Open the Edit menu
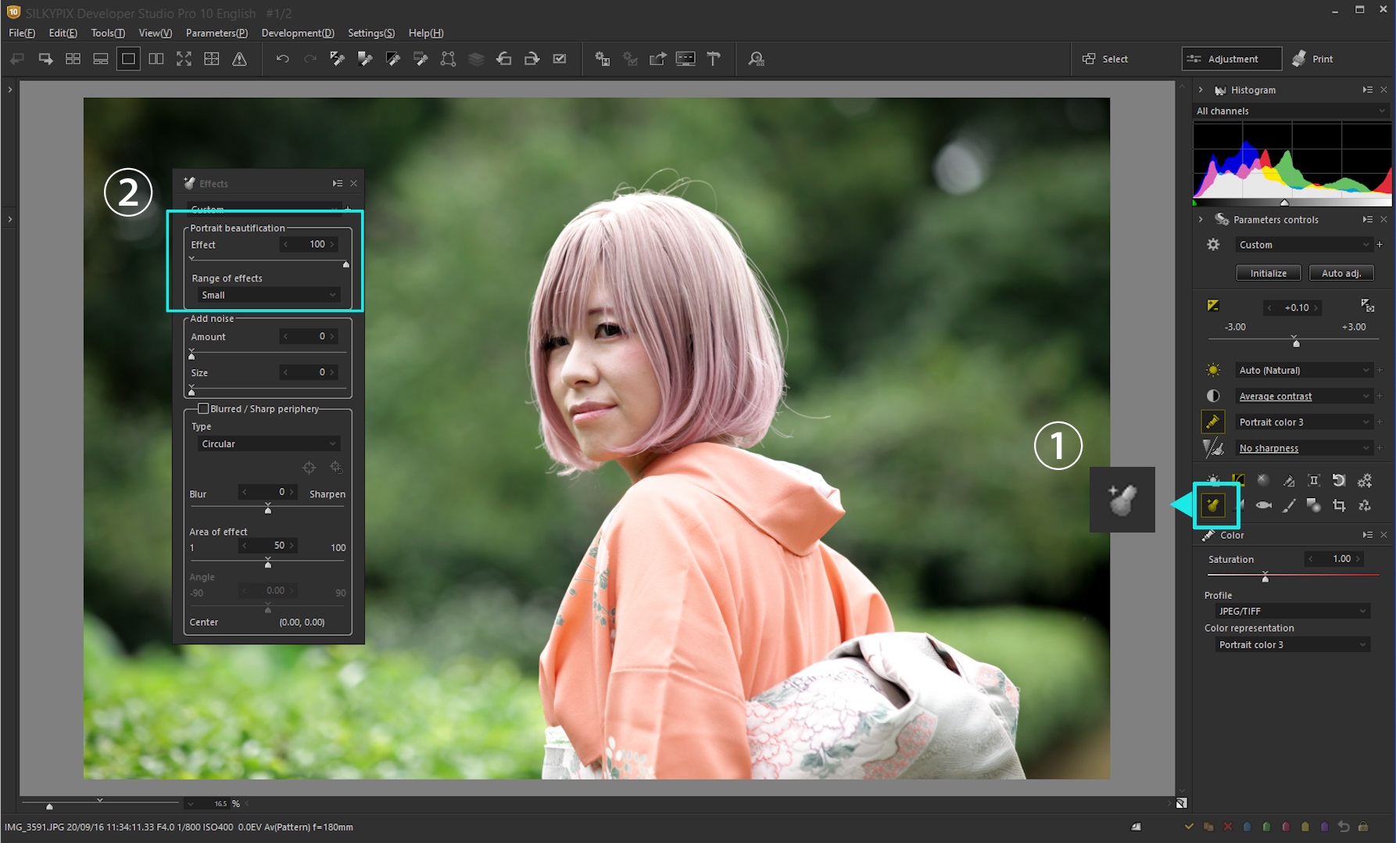 [63, 33]
